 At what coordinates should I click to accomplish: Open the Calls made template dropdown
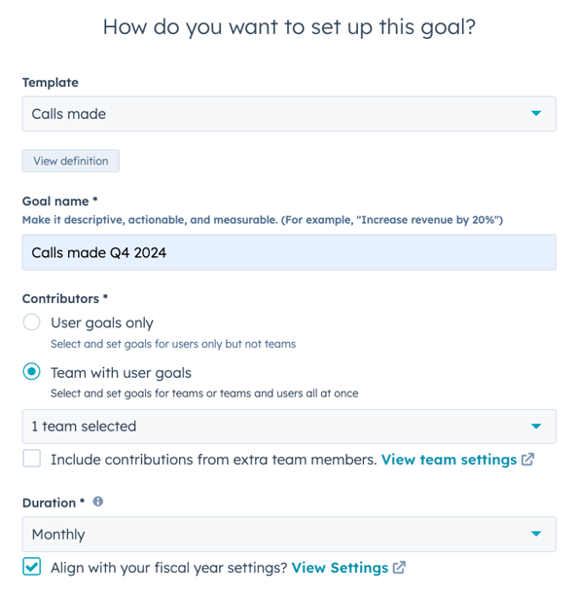point(289,114)
